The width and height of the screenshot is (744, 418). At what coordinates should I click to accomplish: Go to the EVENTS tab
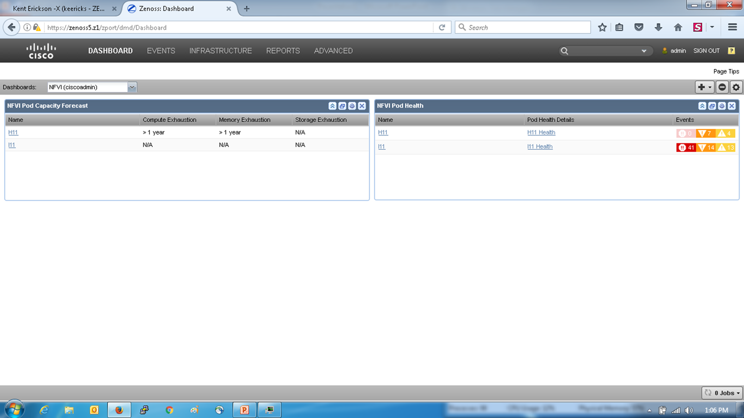point(161,51)
